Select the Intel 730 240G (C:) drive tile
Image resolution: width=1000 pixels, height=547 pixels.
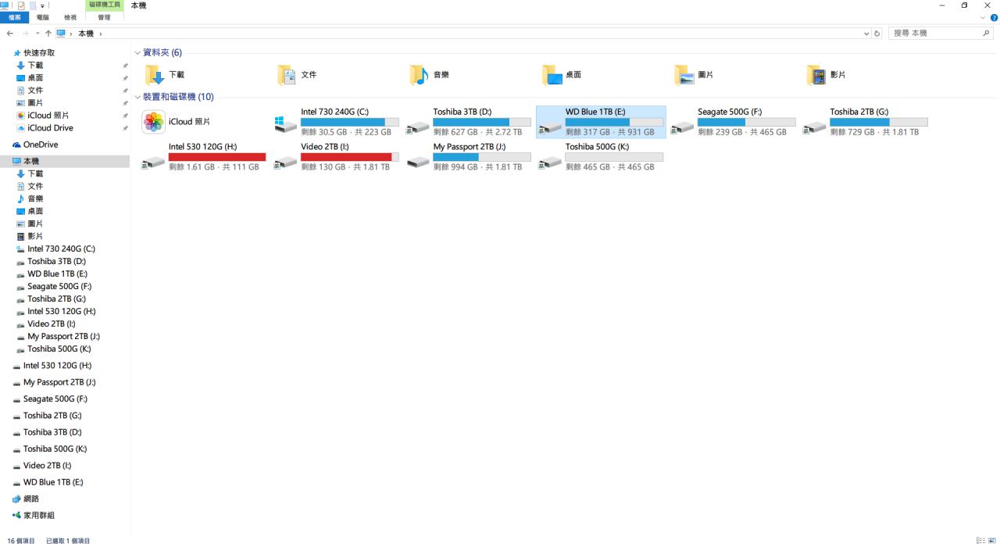click(x=336, y=122)
